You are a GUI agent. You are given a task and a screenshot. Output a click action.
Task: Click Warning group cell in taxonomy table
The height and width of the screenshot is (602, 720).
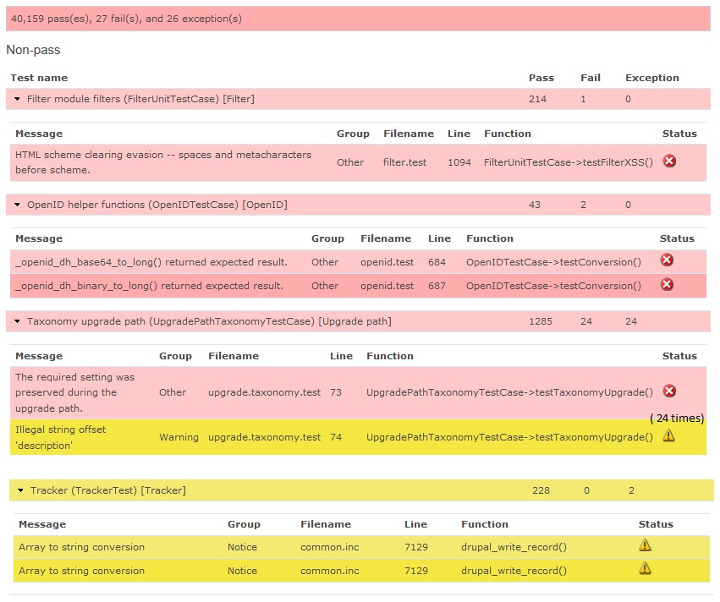179,437
